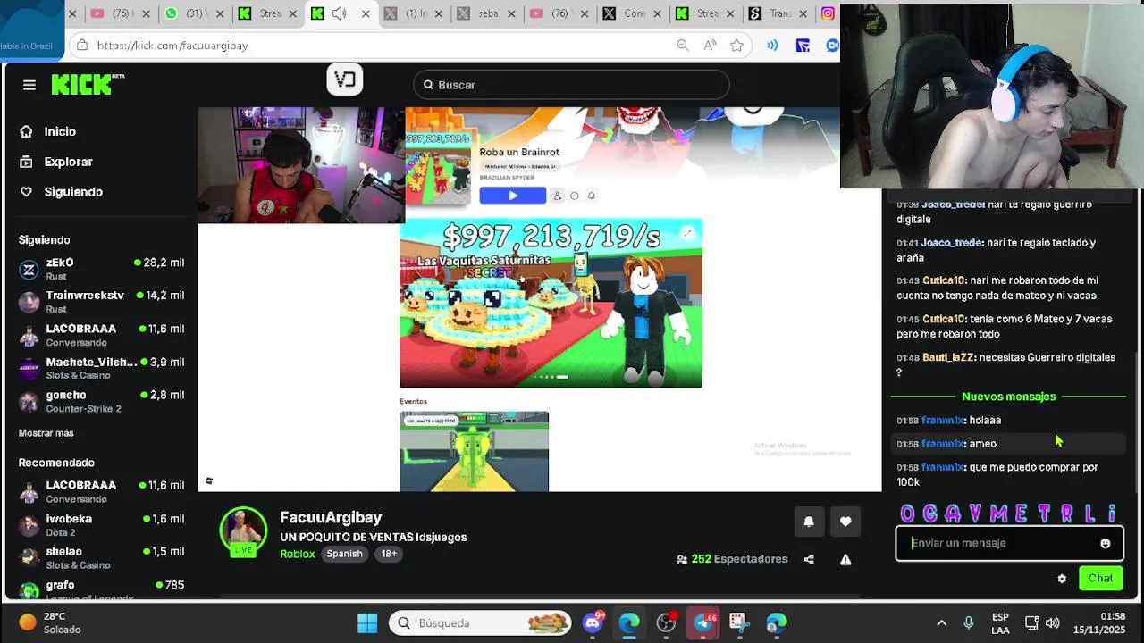This screenshot has width=1144, height=643.
Task: Click the Inicio home icon
Action: [x=27, y=131]
